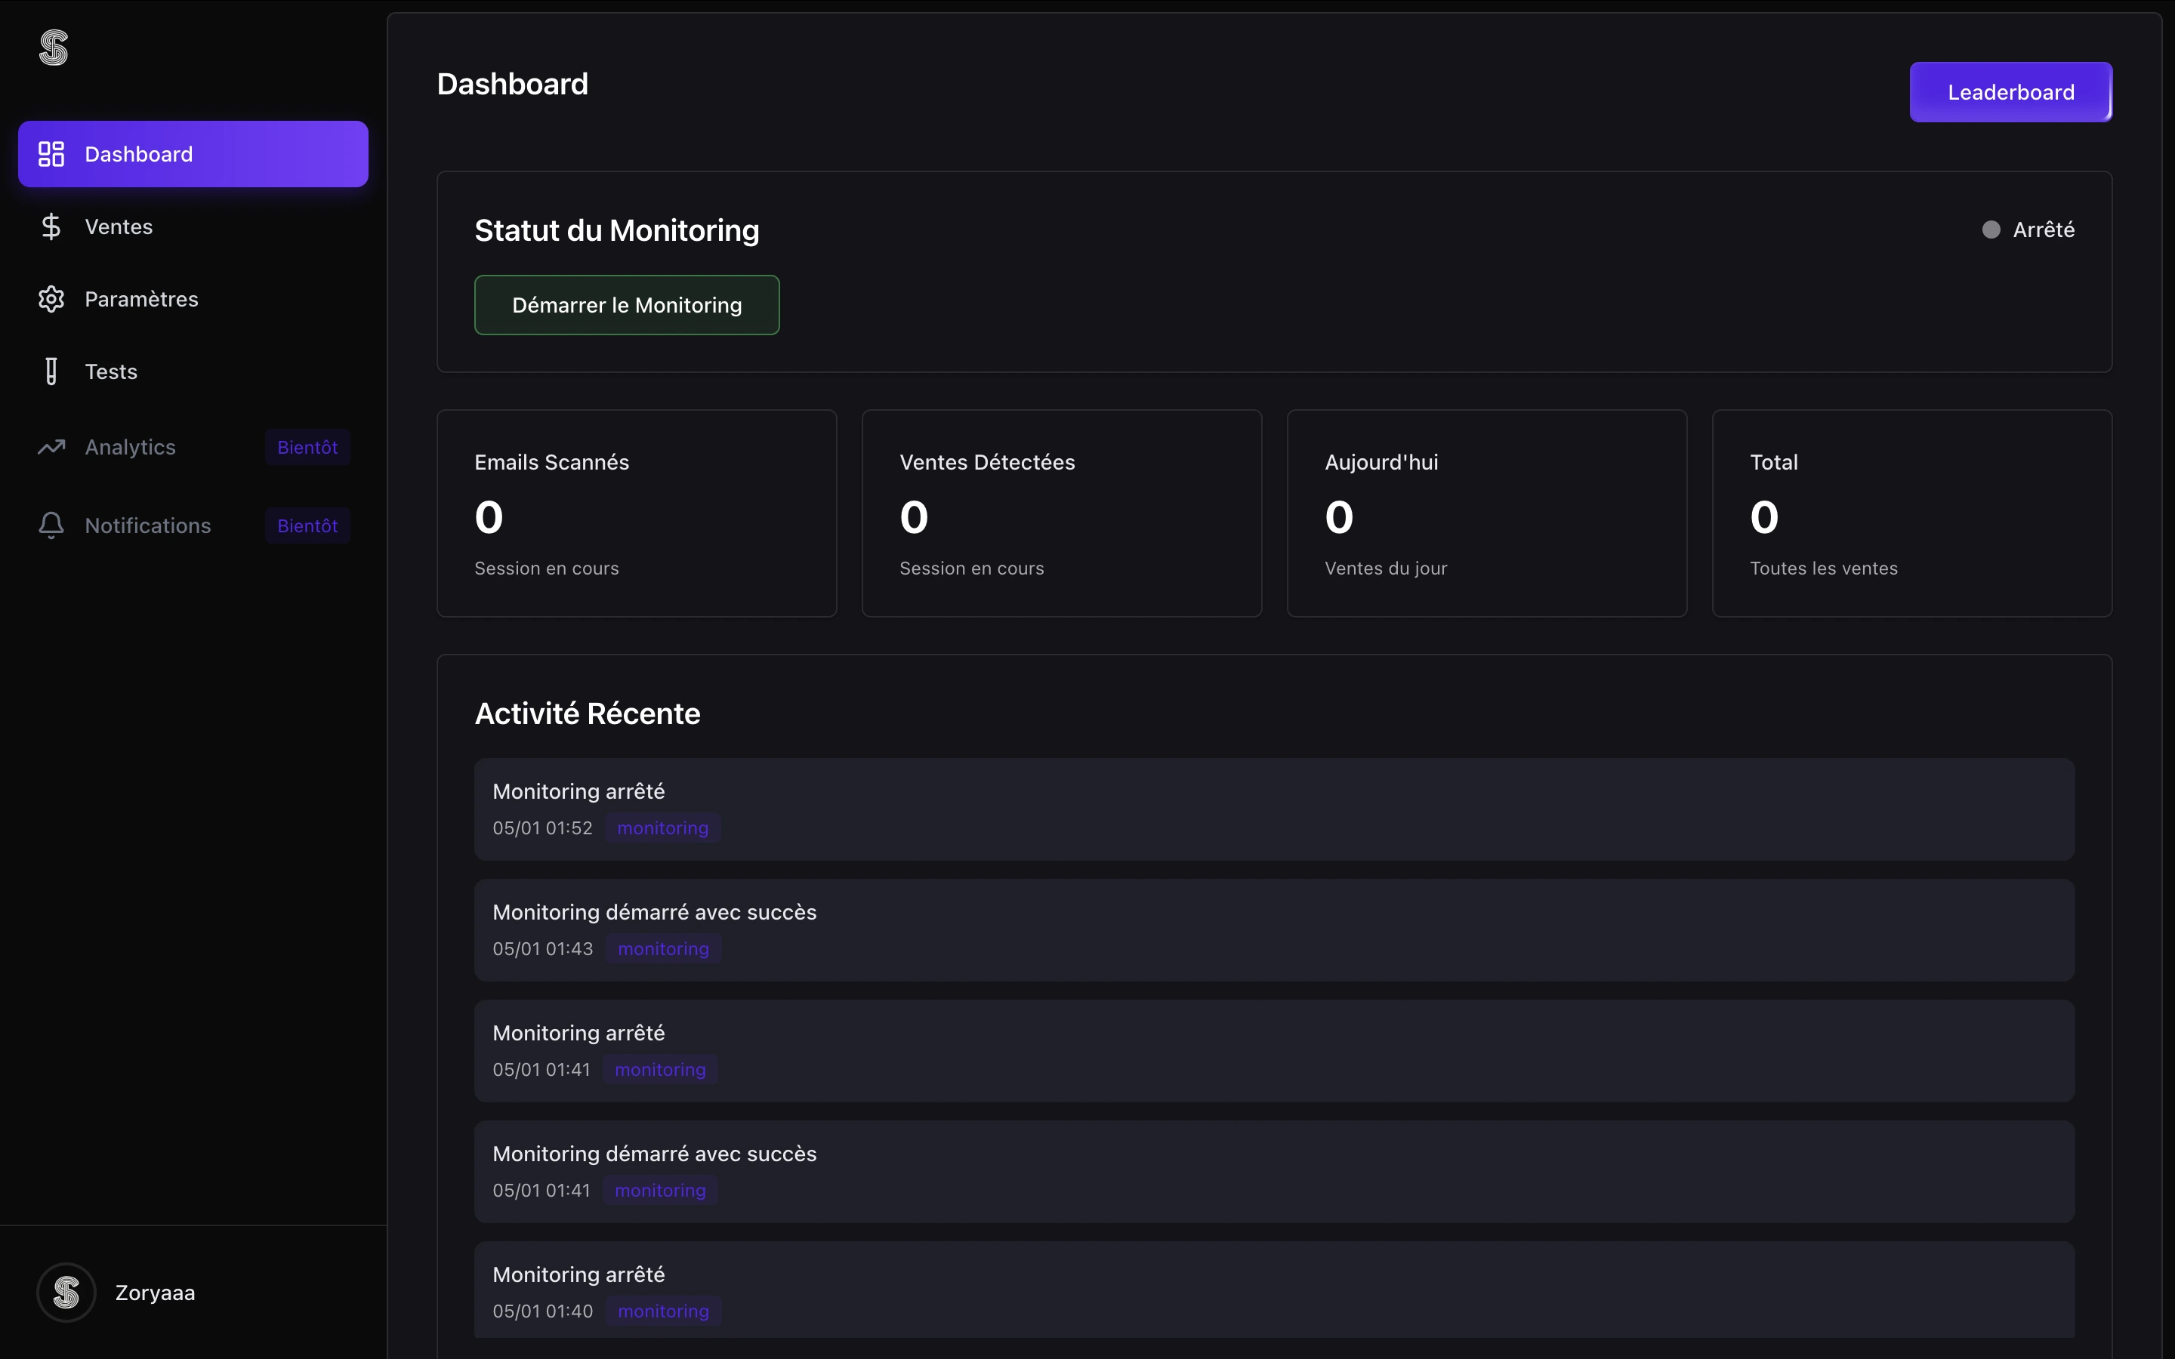Screen dimensions: 2175x1359
Task: Go to the Paramètres page
Action: (x=141, y=299)
